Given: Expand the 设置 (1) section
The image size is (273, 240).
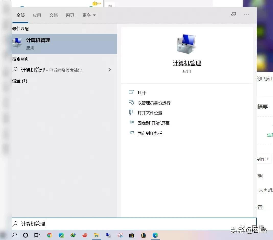Looking at the screenshot, I should [20, 81].
